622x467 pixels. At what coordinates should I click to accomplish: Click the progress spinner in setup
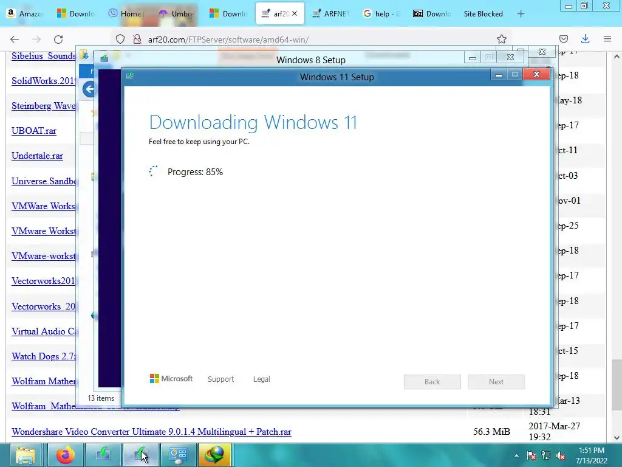pyautogui.click(x=153, y=171)
